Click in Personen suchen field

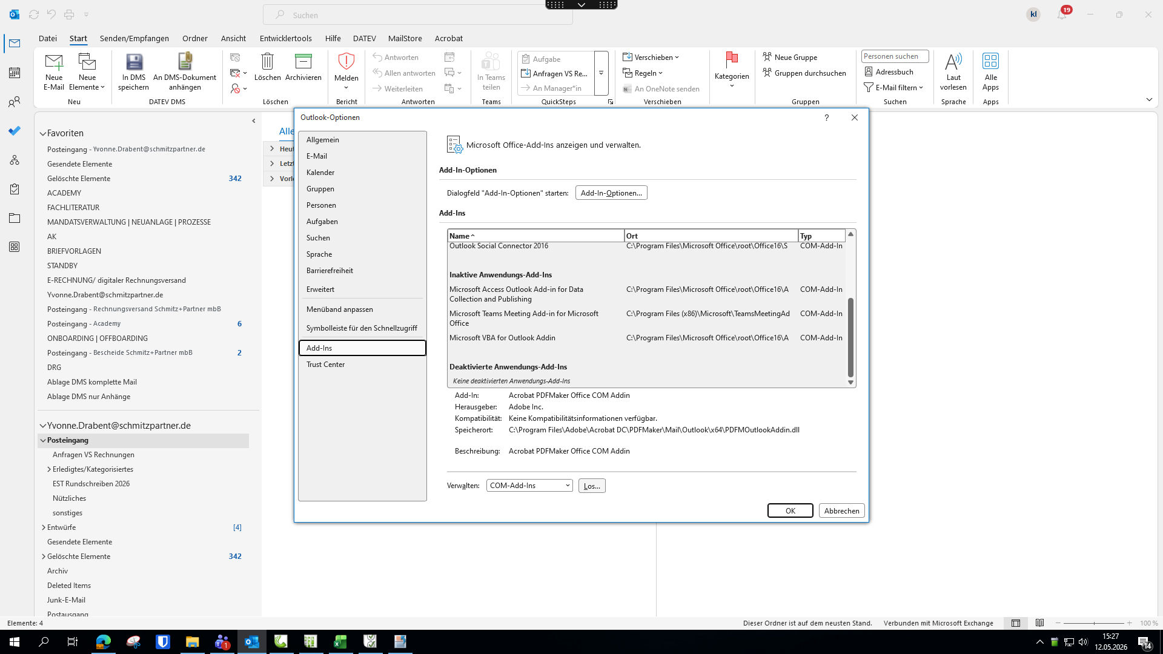pyautogui.click(x=895, y=56)
